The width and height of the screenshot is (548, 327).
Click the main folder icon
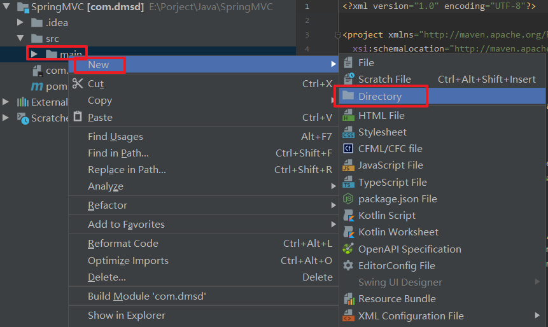(x=51, y=54)
